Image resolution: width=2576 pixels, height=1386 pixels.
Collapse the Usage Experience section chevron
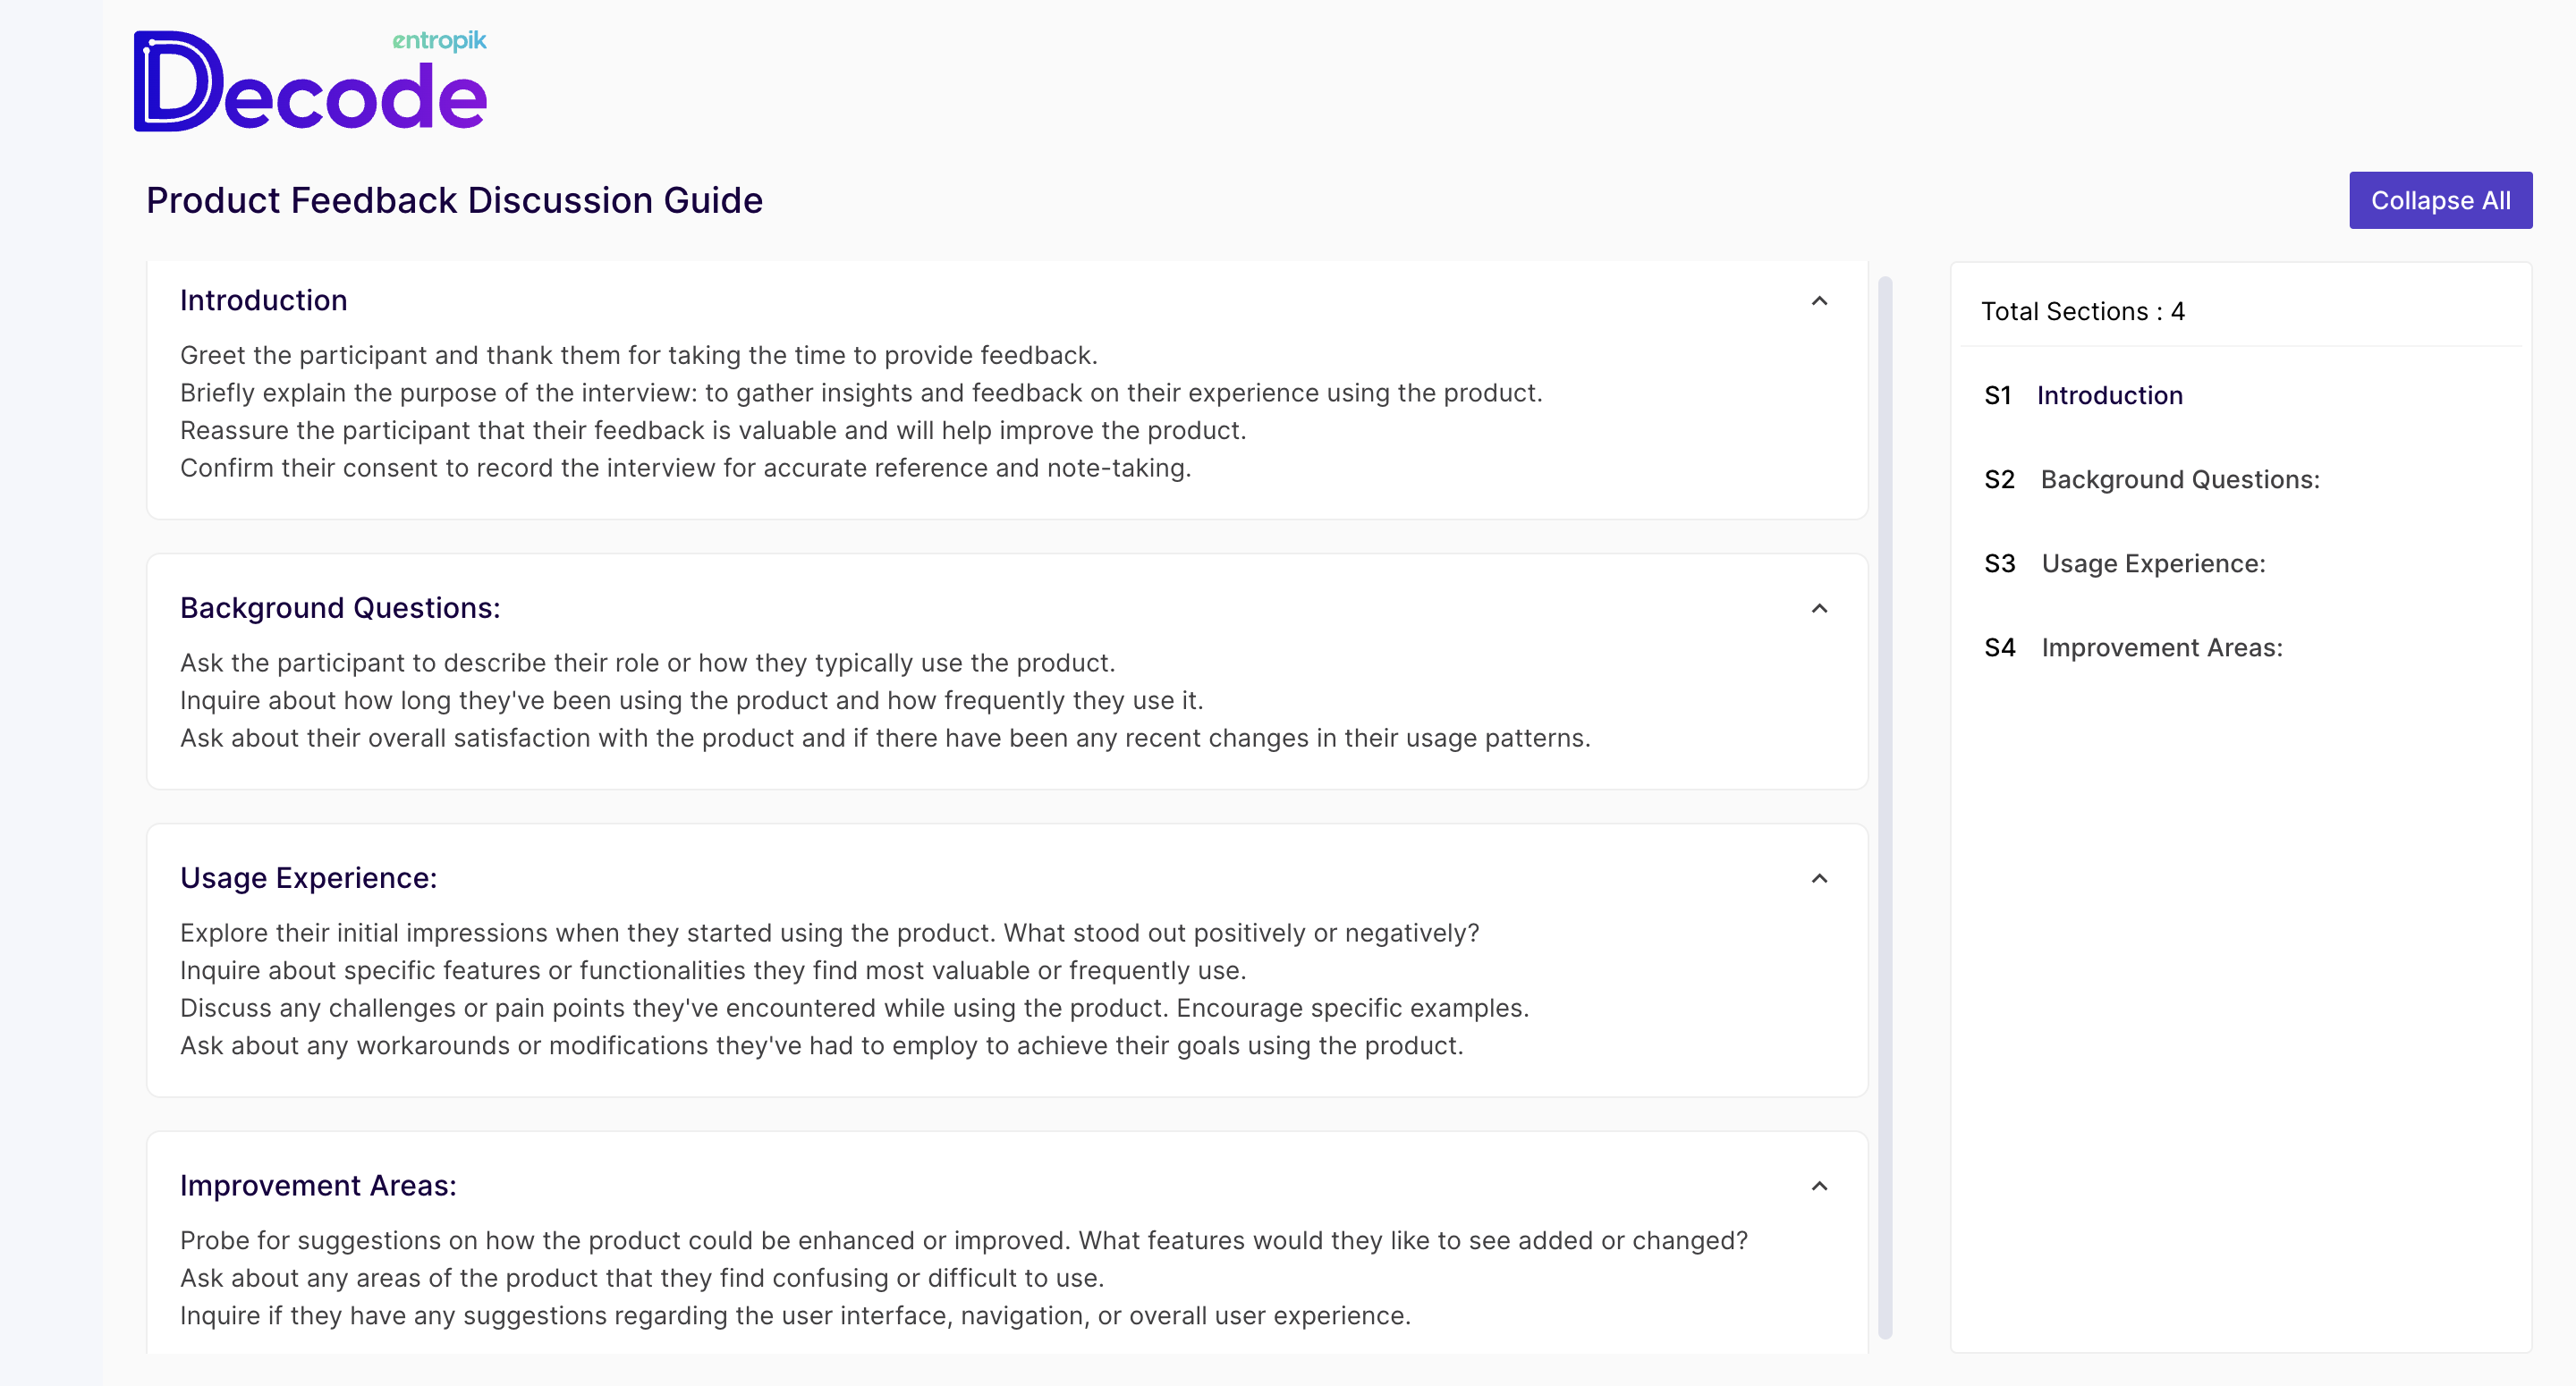point(1819,879)
